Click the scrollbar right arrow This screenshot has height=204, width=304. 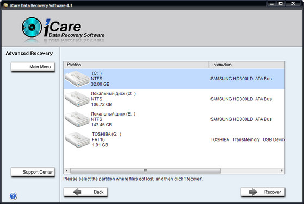coord(282,170)
